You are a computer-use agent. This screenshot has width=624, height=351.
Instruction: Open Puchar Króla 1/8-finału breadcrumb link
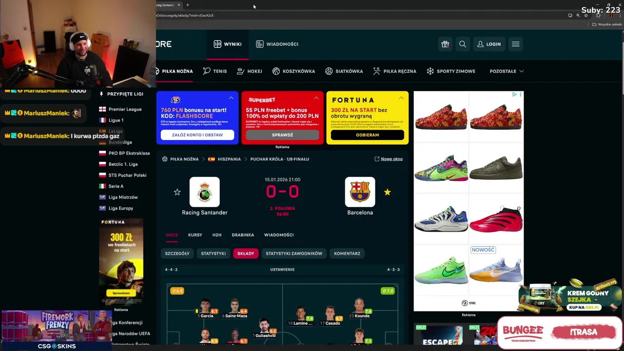point(279,159)
